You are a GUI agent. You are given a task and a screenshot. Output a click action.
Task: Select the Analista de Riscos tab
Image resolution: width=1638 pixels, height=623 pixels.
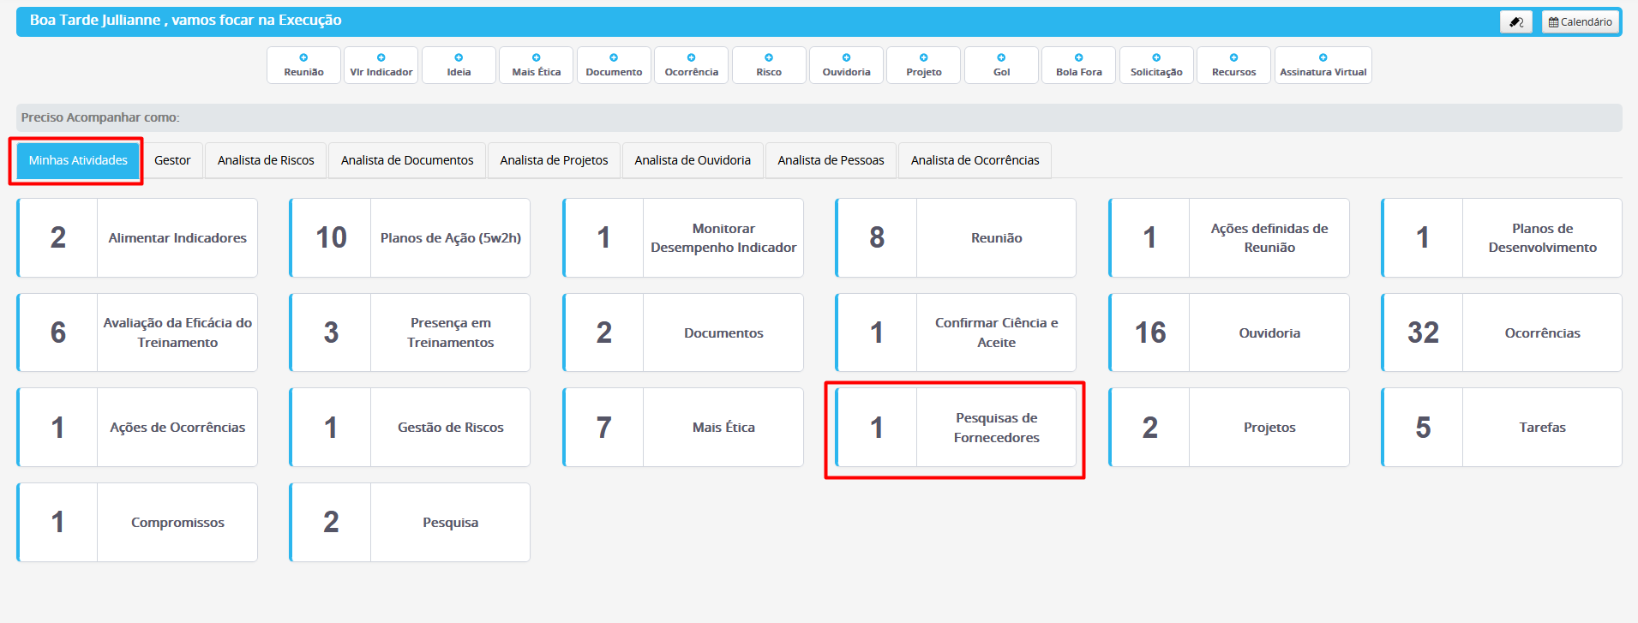pyautogui.click(x=266, y=160)
